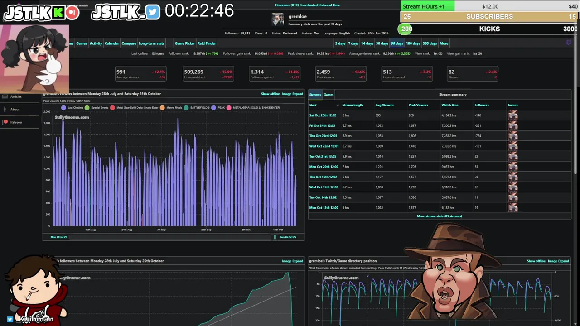Viewport: 580px width, 326px height.
Task: Click Show offline on viewers chart
Action: (x=271, y=94)
